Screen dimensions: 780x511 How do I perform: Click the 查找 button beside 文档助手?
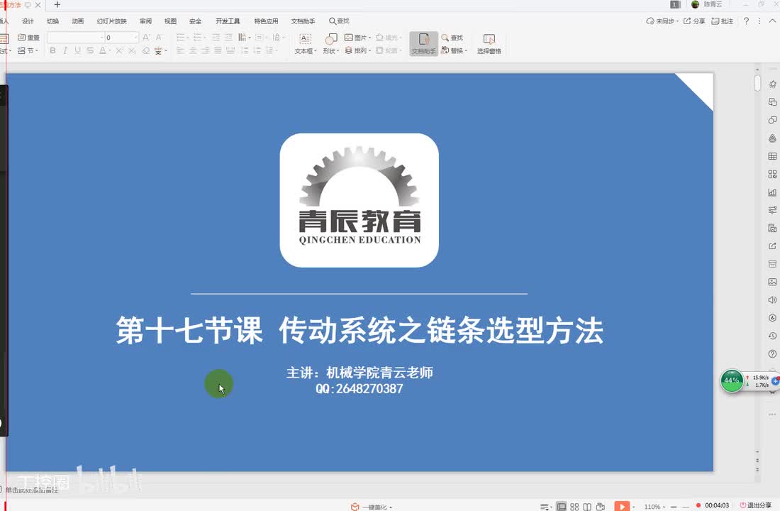[x=452, y=38]
